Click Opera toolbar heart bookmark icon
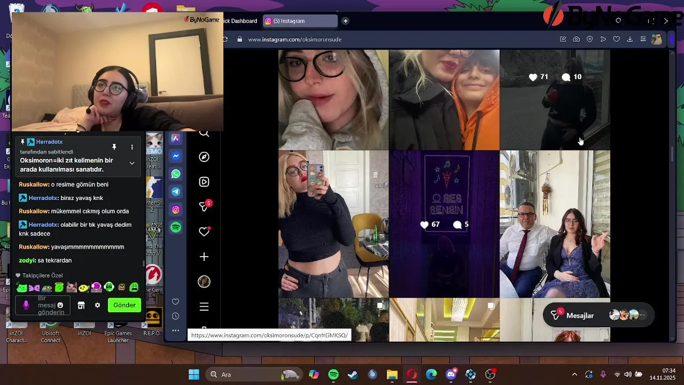The height and width of the screenshot is (385, 684). click(616, 39)
